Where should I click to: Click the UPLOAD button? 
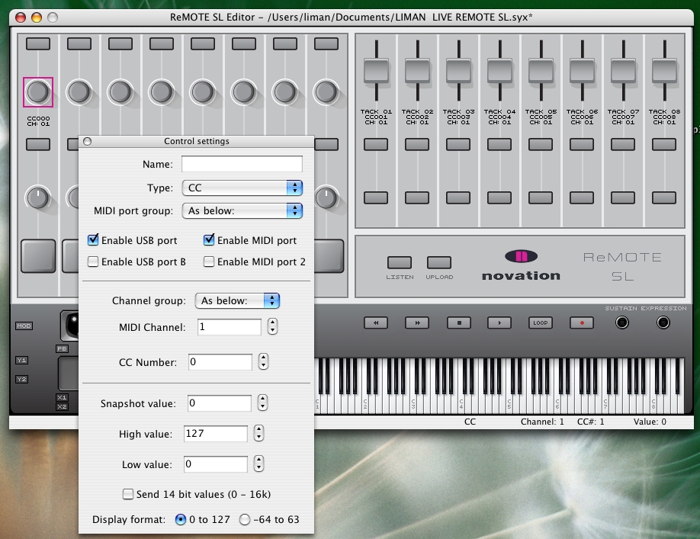[439, 262]
